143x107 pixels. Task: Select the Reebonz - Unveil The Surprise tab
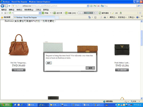coord(34,17)
